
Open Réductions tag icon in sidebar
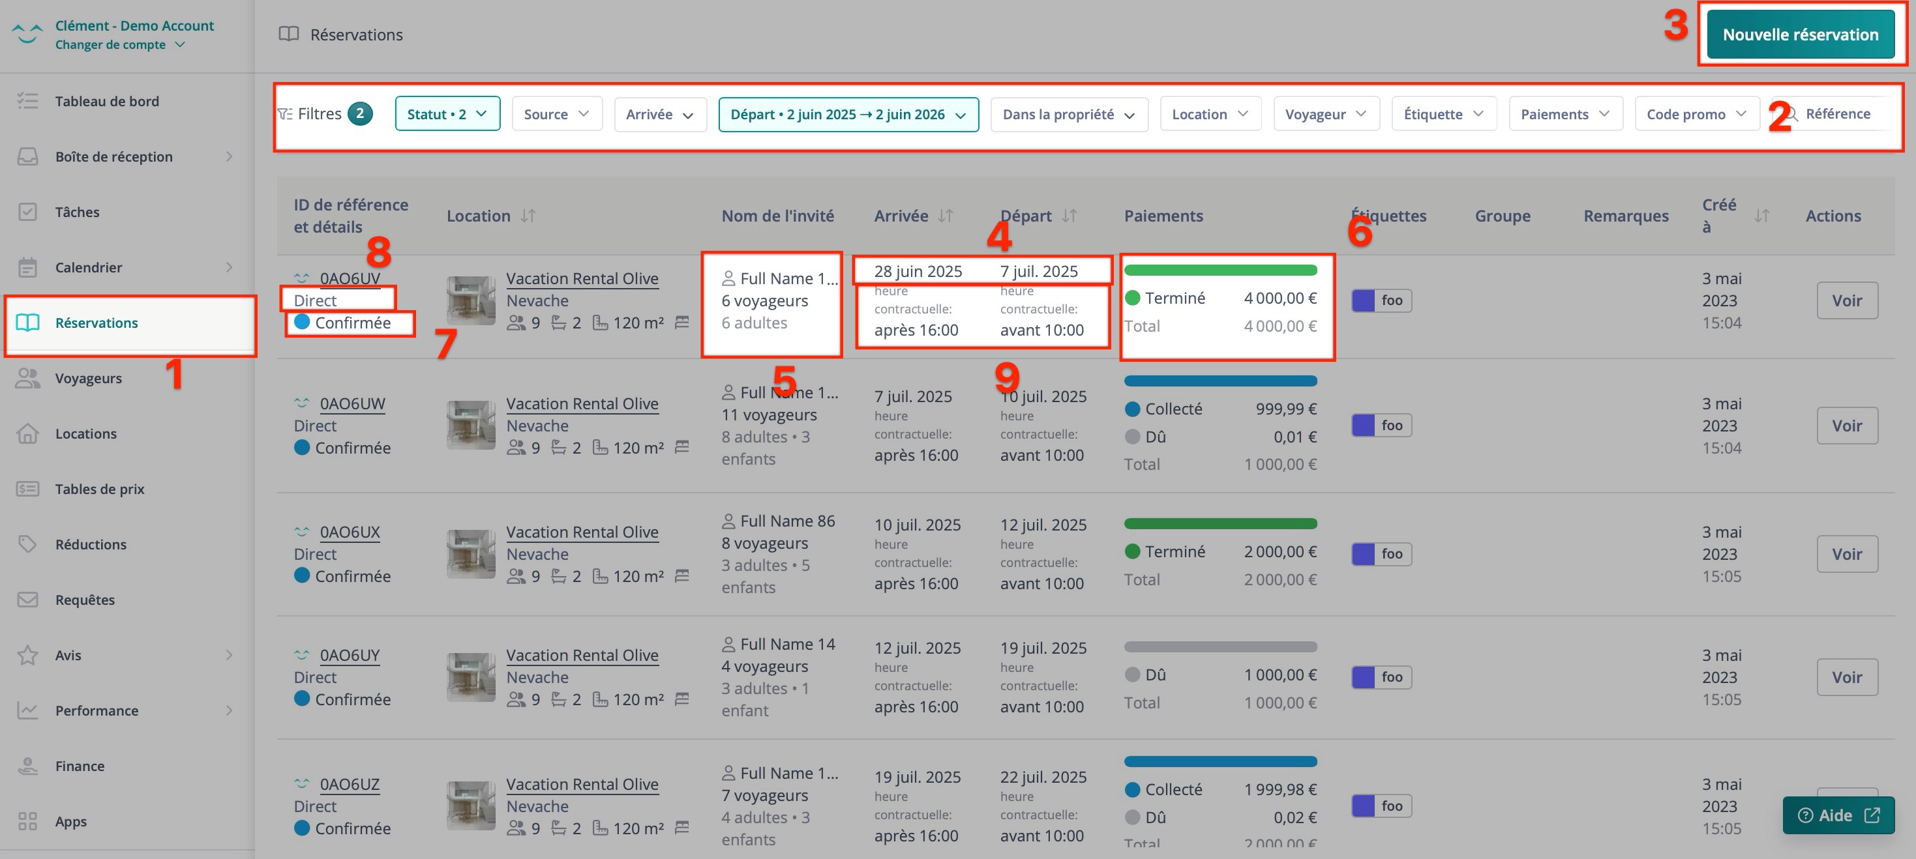click(27, 544)
